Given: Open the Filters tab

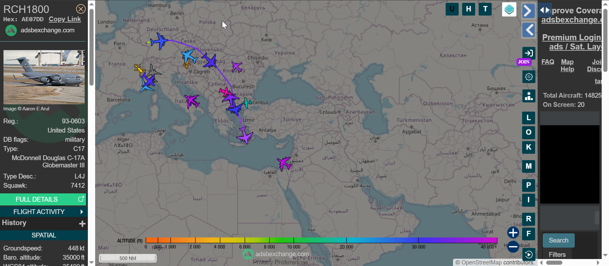Looking at the screenshot, I should pos(557,255).
